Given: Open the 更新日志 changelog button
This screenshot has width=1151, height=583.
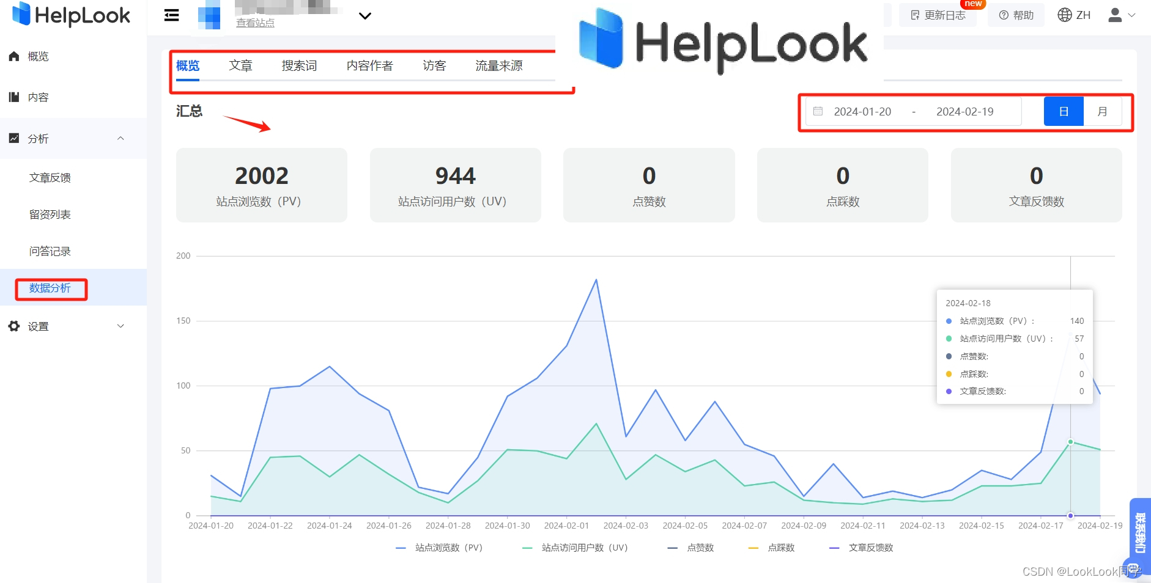Looking at the screenshot, I should pyautogui.click(x=938, y=15).
